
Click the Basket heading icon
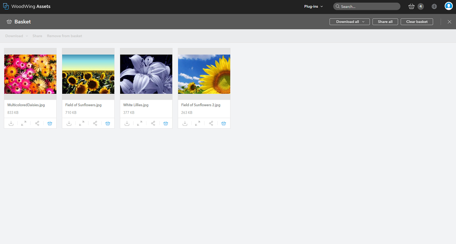pos(9,22)
